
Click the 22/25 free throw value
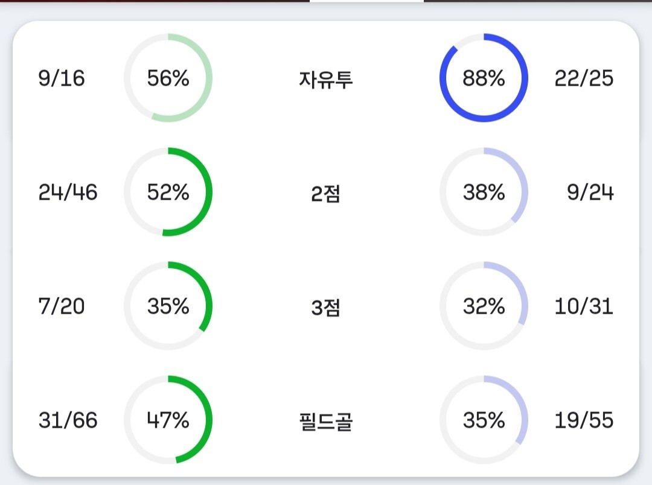[584, 78]
